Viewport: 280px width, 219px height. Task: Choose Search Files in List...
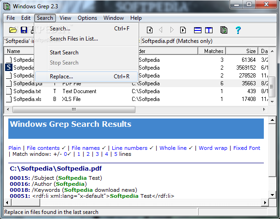point(86,39)
